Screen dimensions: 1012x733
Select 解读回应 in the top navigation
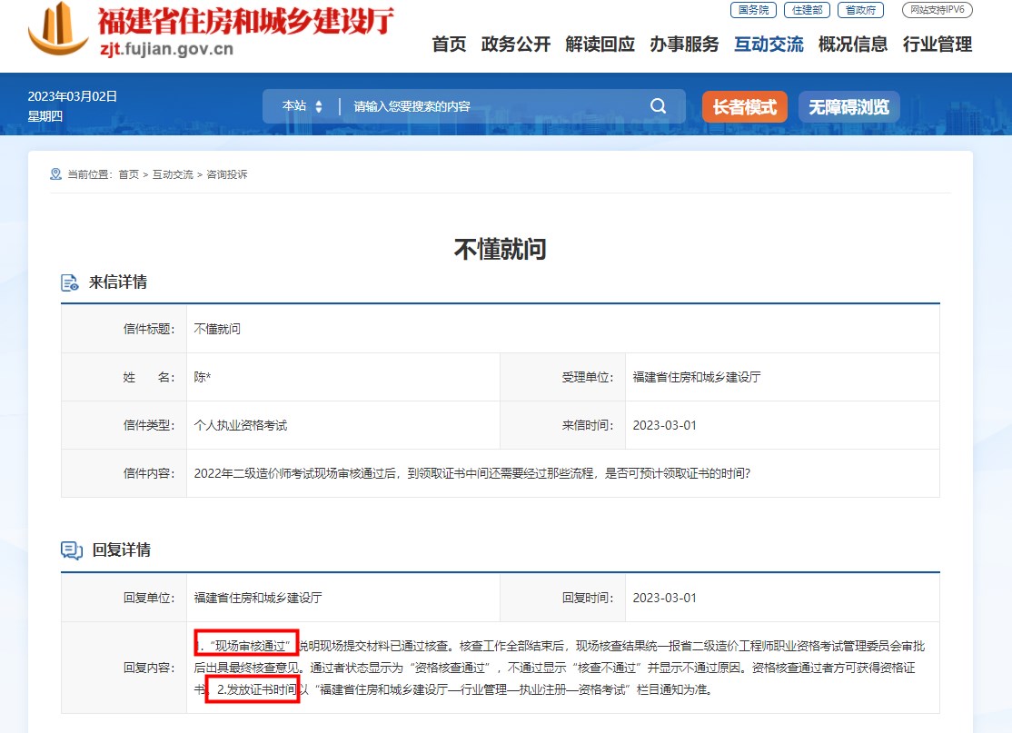[600, 45]
